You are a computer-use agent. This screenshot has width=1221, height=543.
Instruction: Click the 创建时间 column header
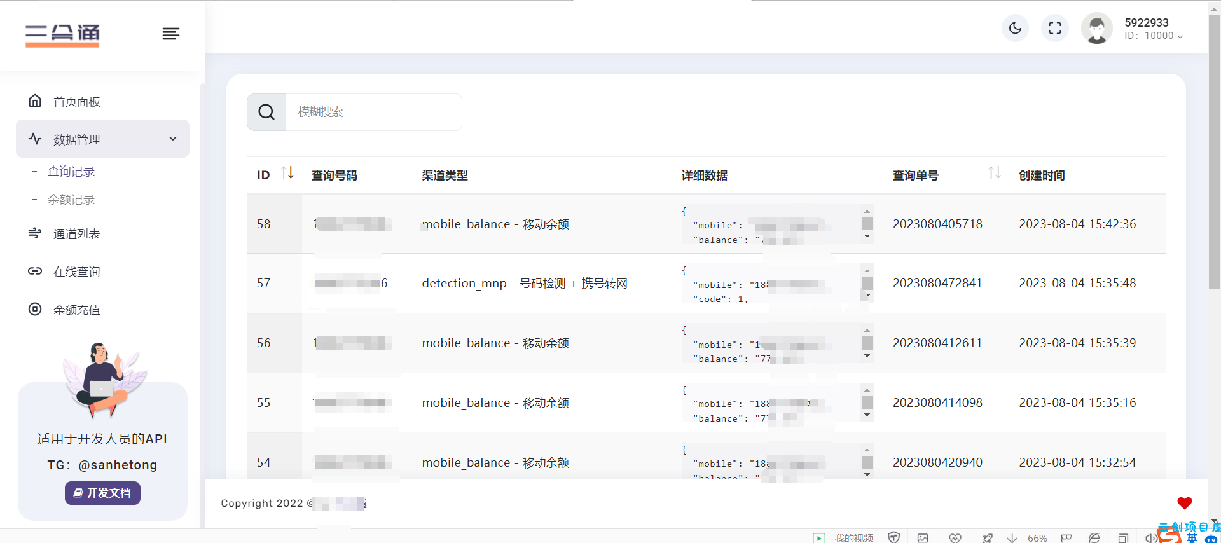point(1042,175)
